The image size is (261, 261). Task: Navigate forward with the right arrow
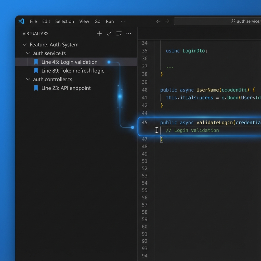point(167,21)
